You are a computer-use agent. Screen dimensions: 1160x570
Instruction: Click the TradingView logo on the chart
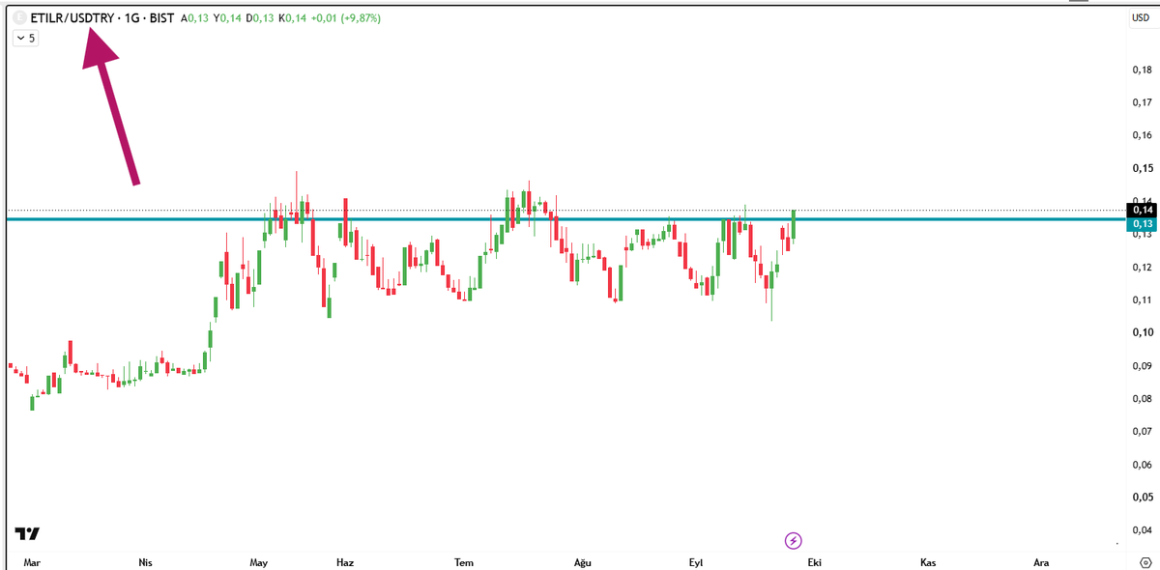click(27, 534)
